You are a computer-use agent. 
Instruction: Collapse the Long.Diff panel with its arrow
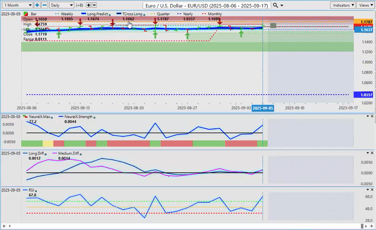coord(368,153)
